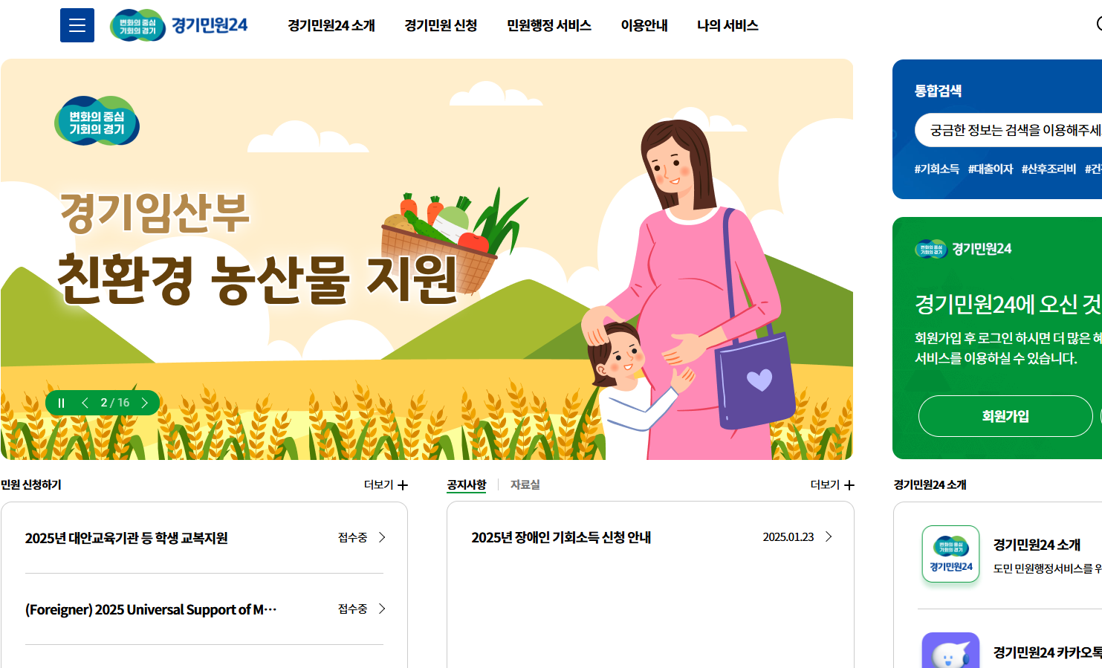The image size is (1102, 668).
Task: Click the 경기임산부 친환경 농산물 지원 banner
Action: [x=427, y=259]
